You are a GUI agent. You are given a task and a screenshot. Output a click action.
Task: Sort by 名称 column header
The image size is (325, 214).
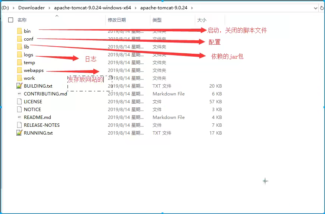tap(22, 20)
